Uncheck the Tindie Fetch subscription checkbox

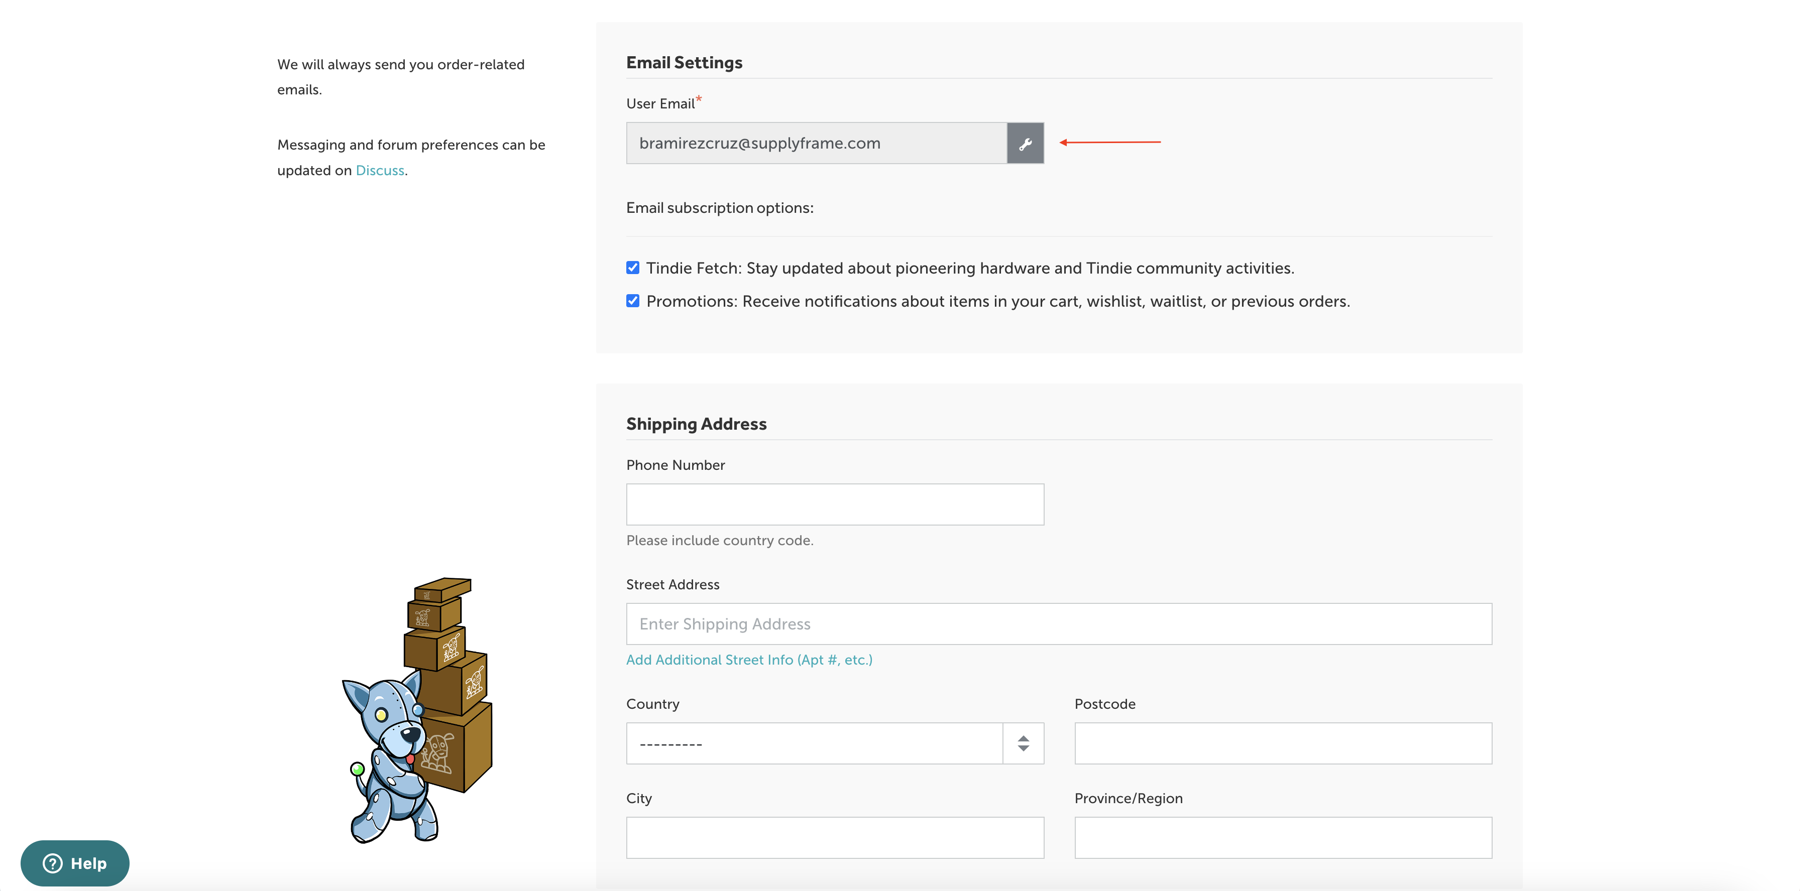[633, 268]
